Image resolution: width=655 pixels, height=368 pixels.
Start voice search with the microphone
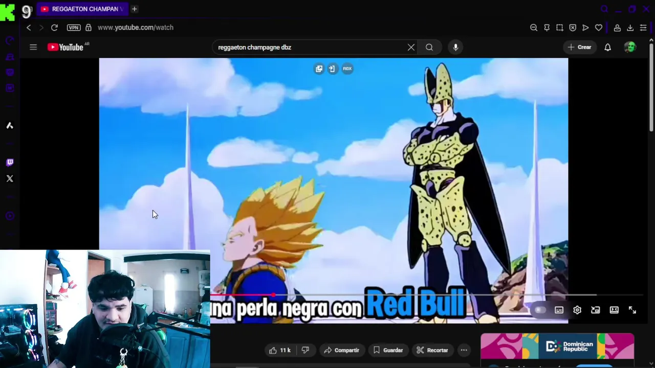click(455, 47)
